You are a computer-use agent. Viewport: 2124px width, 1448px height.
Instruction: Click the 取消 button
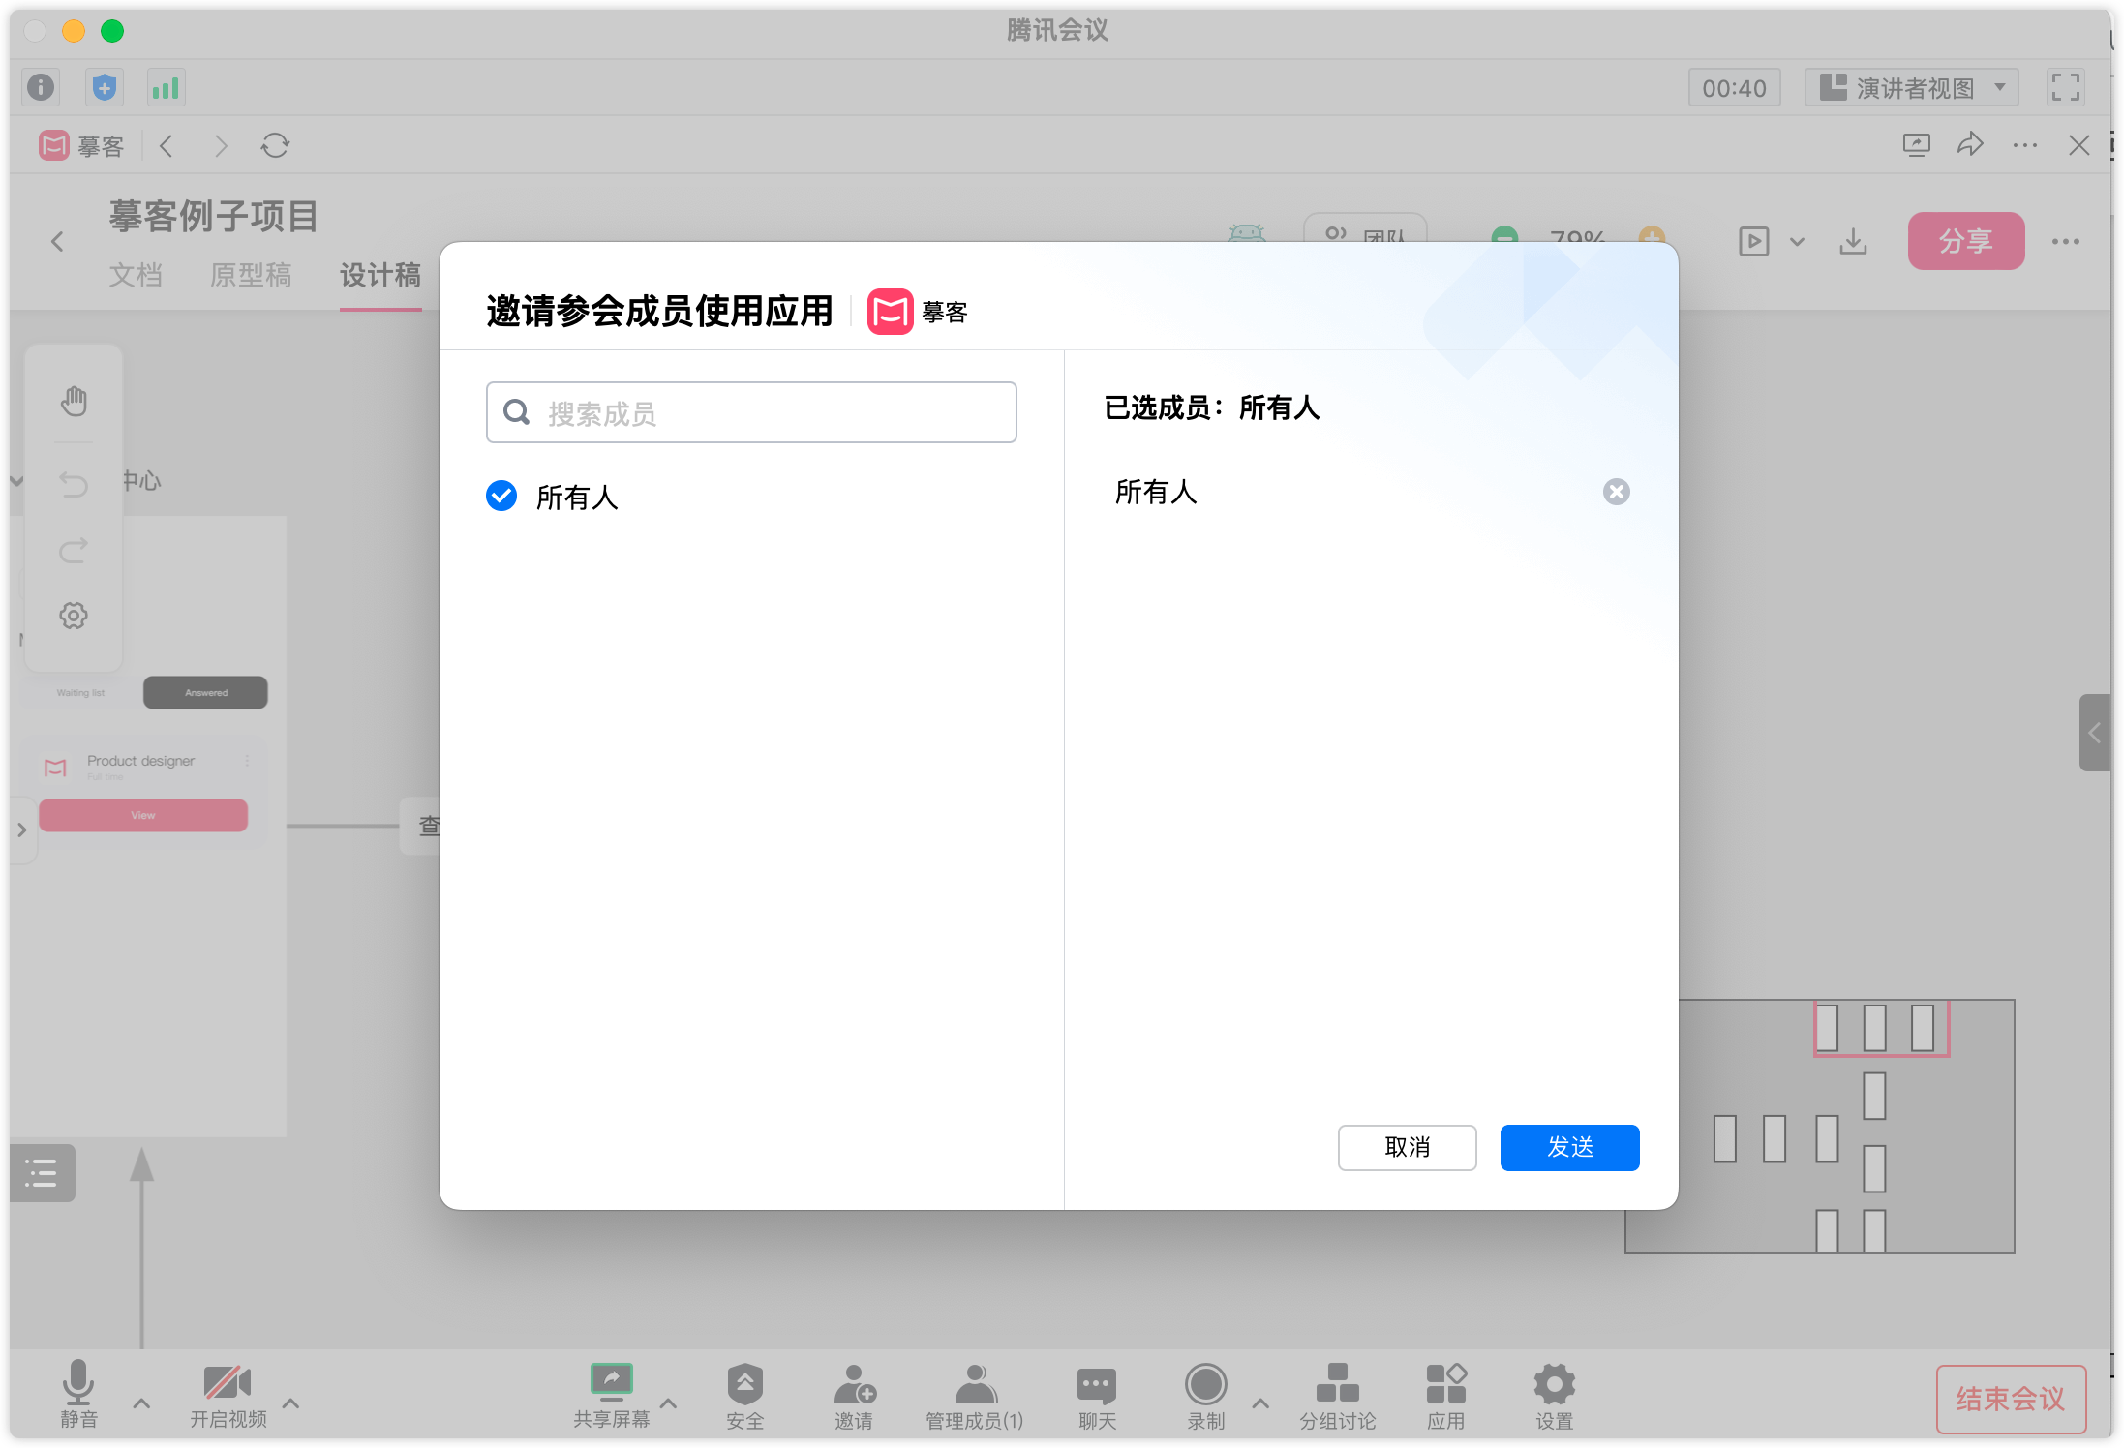coord(1407,1147)
